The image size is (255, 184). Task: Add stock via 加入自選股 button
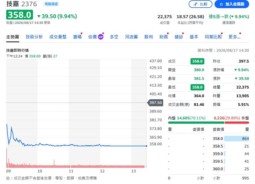coord(232,4)
